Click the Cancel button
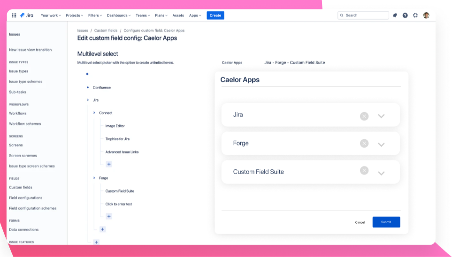The width and height of the screenshot is (452, 257). coord(360,222)
